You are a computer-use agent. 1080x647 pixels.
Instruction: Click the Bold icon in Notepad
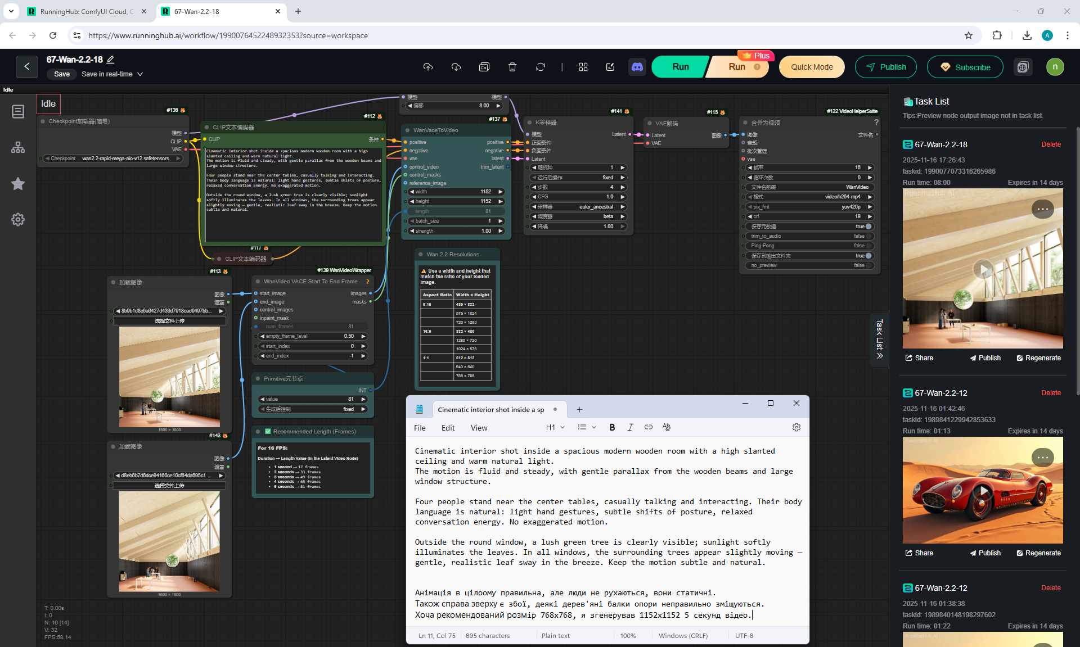point(612,427)
